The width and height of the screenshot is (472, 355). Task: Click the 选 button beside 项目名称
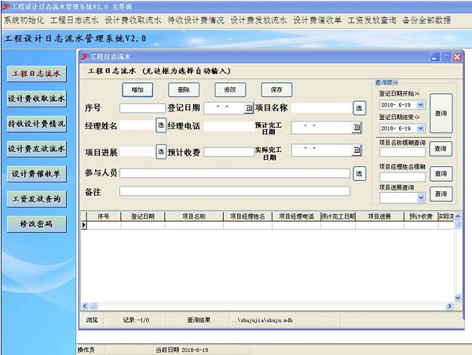pos(360,108)
